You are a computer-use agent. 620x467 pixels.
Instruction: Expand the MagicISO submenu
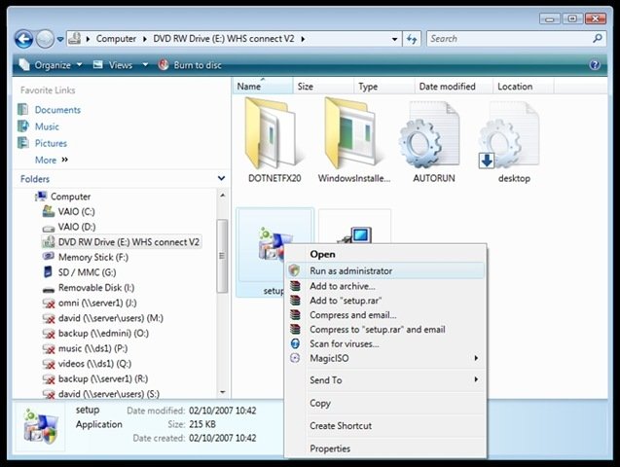(385, 358)
